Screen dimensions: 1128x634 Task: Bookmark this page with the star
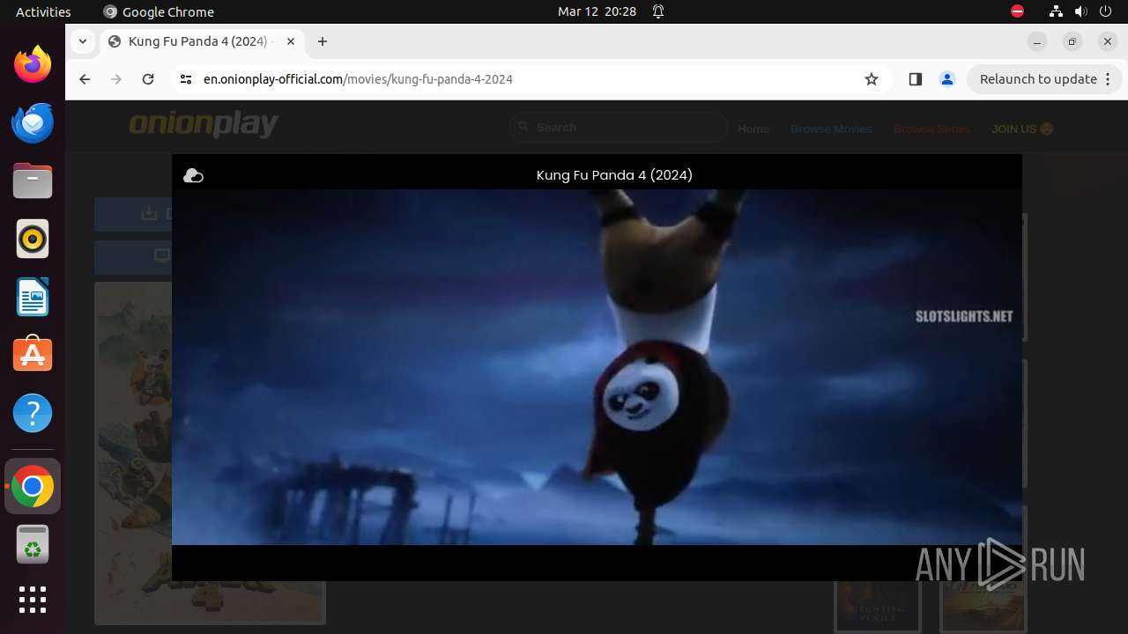(872, 79)
